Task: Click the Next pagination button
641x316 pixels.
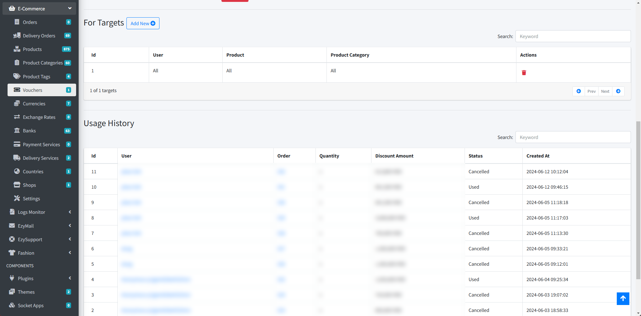Action: (x=605, y=91)
